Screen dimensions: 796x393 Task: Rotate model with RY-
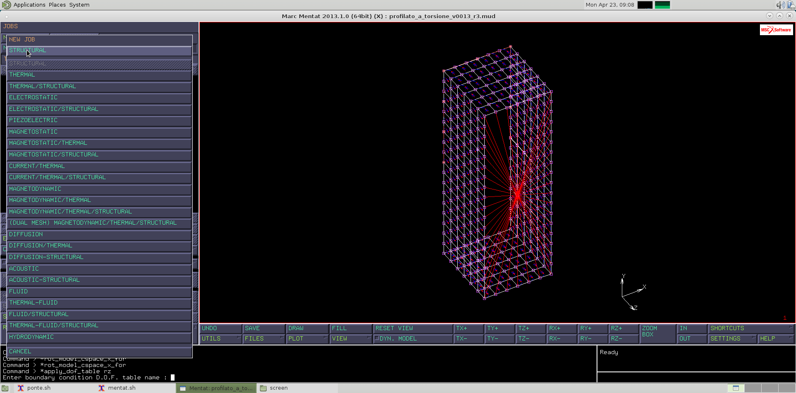(x=593, y=339)
